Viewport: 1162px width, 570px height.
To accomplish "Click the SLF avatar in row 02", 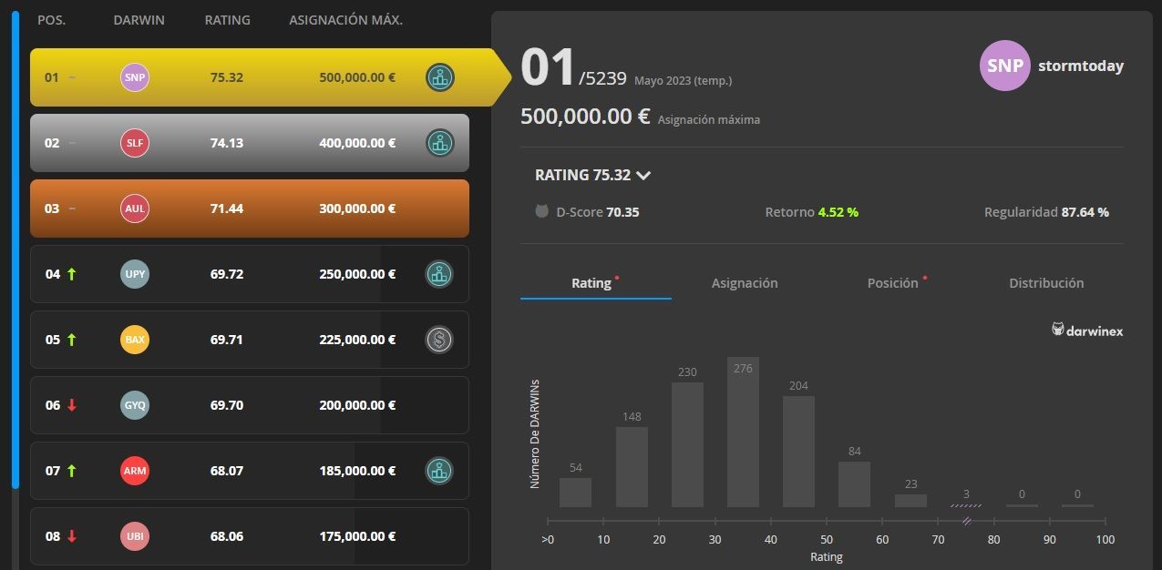I will pos(134,143).
